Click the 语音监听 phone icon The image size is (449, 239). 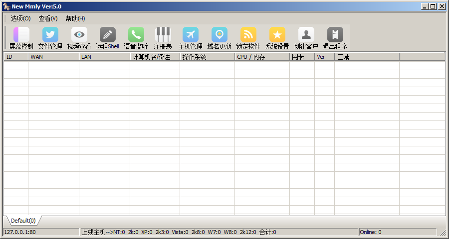pyautogui.click(x=136, y=35)
